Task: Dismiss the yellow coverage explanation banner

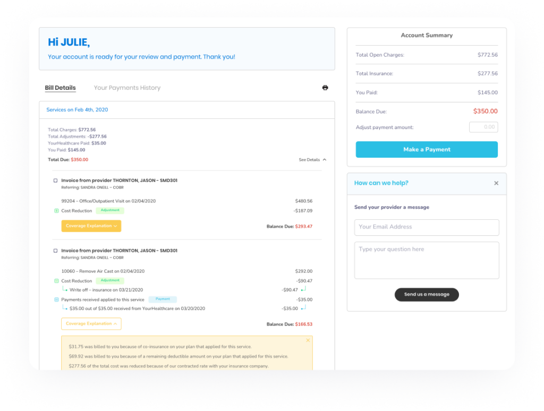Action: pos(308,340)
